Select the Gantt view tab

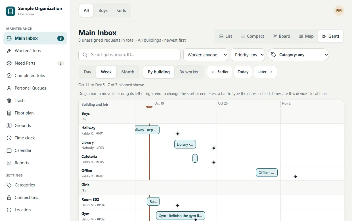331,36
